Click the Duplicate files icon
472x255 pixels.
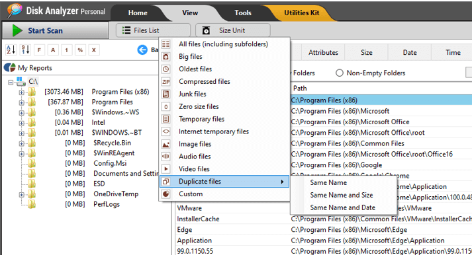coord(166,182)
